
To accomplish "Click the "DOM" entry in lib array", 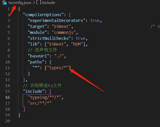I will click(x=77, y=44).
